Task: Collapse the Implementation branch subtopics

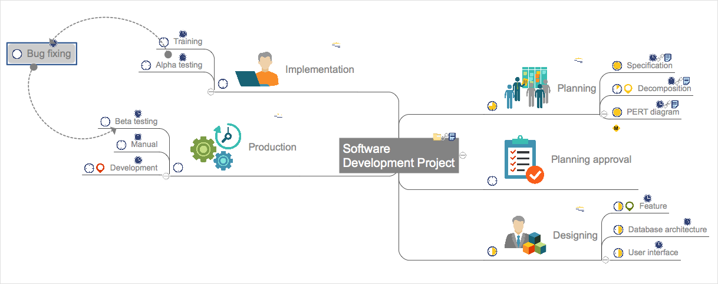Action: (210, 92)
